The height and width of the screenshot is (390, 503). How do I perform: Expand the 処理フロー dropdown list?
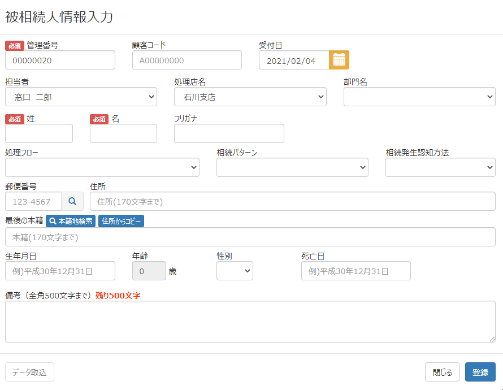coord(102,167)
